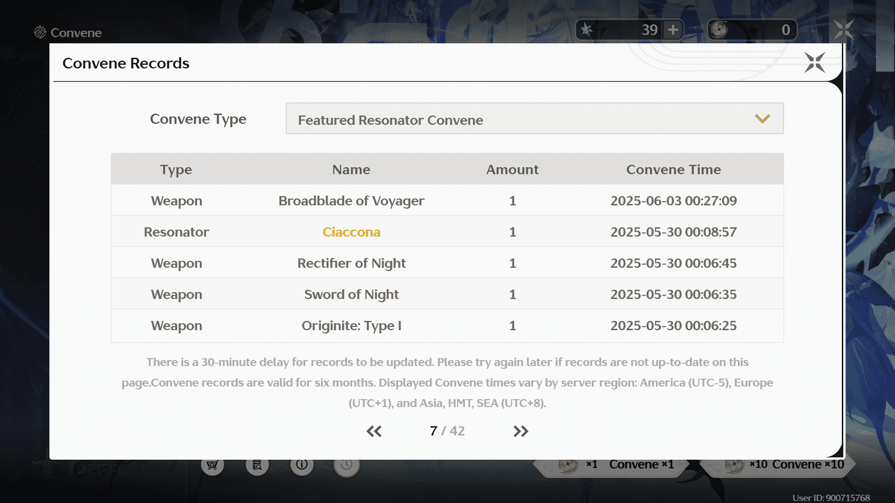Open the convene info (i) icon
The width and height of the screenshot is (895, 503).
tap(302, 464)
